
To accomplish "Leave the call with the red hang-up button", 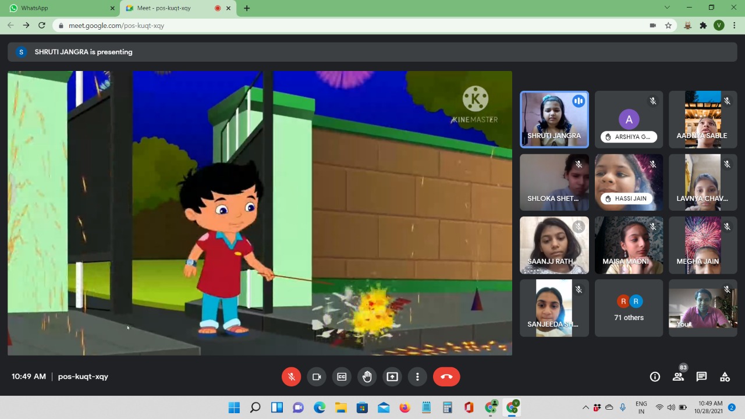I will pyautogui.click(x=446, y=377).
